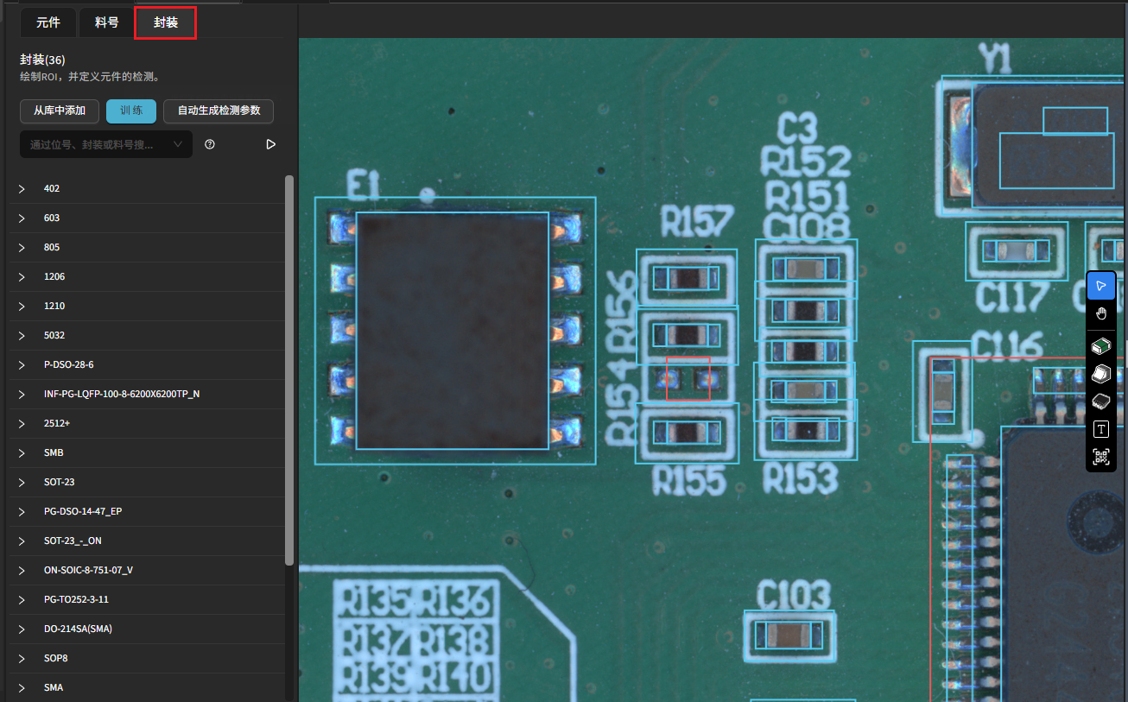Activate the hand pan tool
Viewport: 1128px width, 702px height.
tap(1100, 313)
